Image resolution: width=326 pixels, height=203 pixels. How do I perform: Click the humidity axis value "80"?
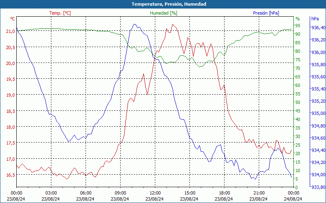[x=298, y=51]
